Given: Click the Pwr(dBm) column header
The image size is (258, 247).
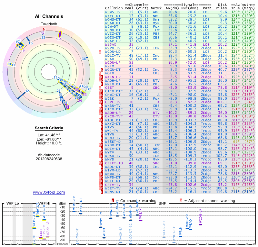Looking at the screenshot, I should click(x=190, y=8).
